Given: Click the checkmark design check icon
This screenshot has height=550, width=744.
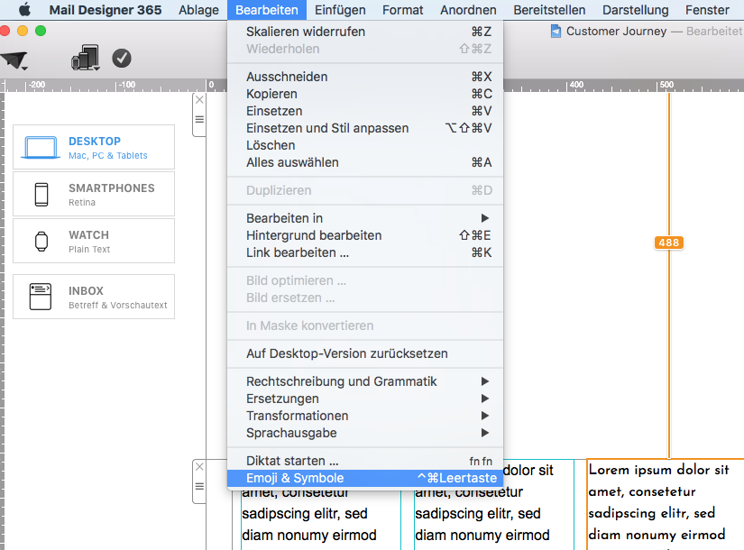Looking at the screenshot, I should click(122, 59).
